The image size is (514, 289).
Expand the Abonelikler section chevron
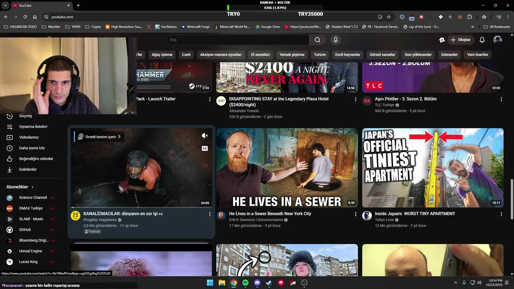[x=33, y=187]
